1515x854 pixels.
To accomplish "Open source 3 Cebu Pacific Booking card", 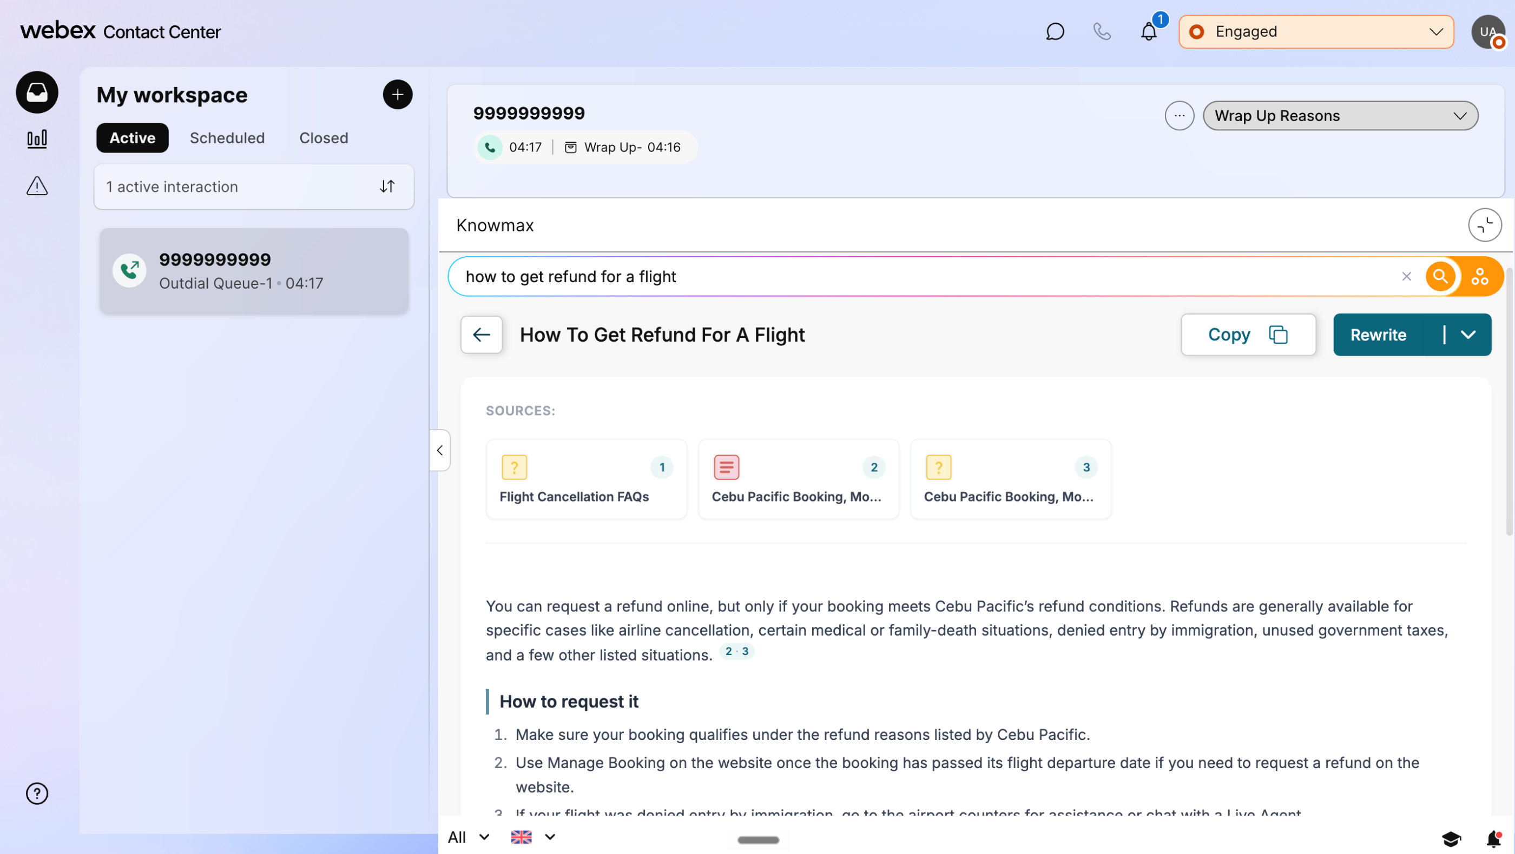I will click(1010, 479).
